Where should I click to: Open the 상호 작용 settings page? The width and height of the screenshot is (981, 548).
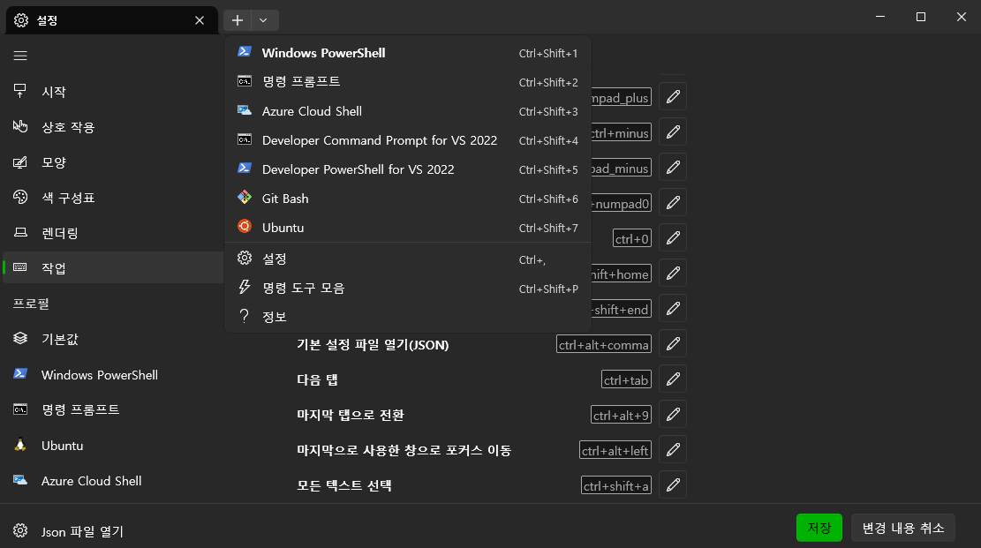(113, 127)
